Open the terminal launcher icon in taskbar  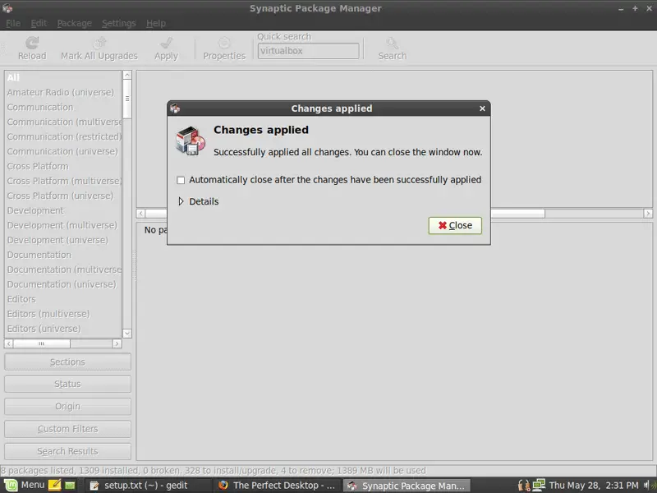click(70, 486)
